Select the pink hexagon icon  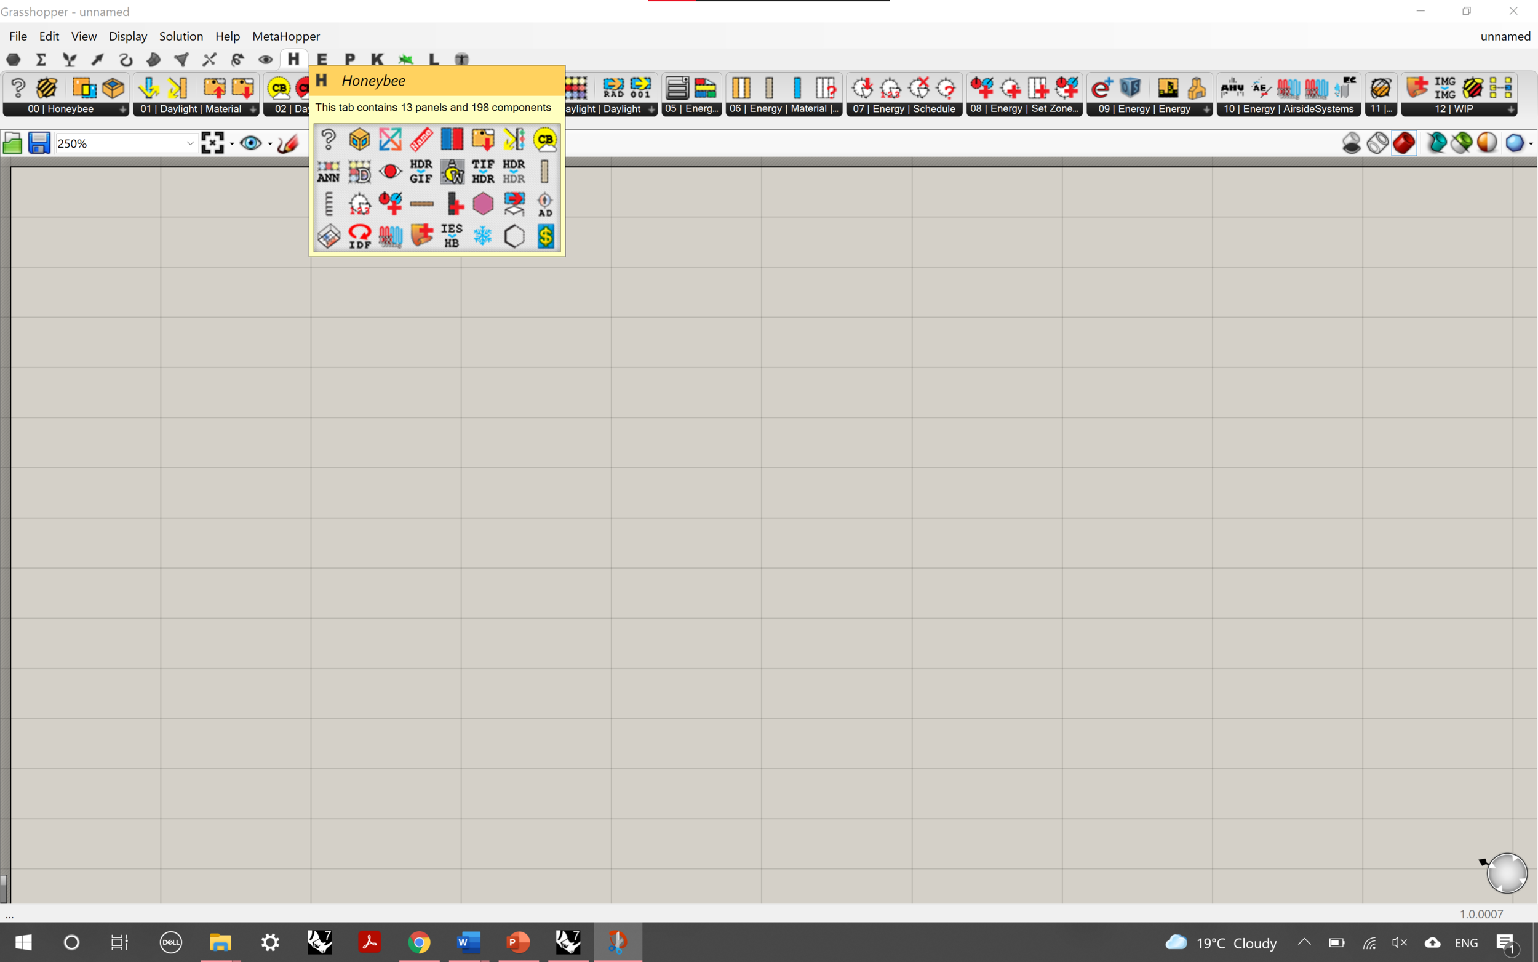[483, 204]
